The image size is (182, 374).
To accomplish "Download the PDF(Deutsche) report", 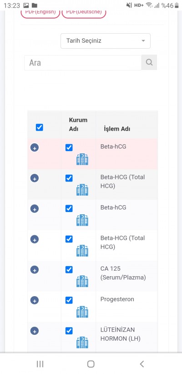I will pos(84,12).
